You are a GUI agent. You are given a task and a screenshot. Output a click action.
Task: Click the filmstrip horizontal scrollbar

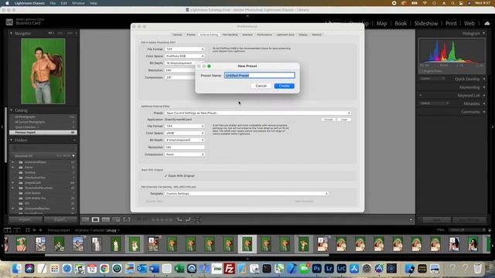tap(186, 255)
